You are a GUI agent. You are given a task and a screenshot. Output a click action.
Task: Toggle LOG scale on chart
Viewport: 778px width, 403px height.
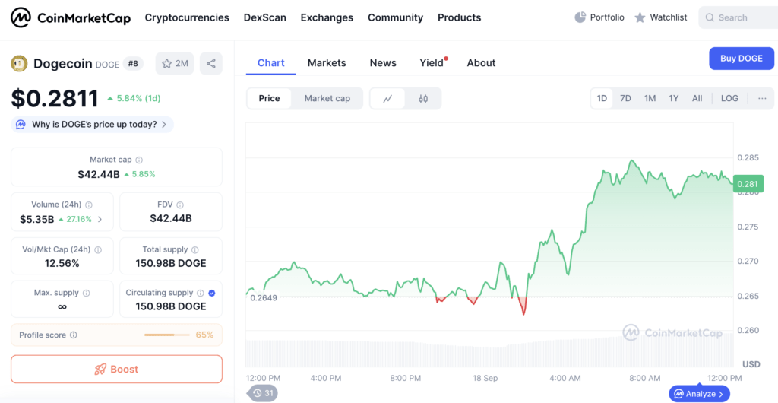pos(729,98)
